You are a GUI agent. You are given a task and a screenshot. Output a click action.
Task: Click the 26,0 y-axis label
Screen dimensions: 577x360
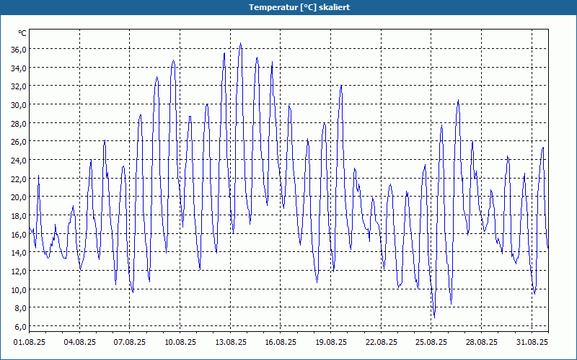coord(19,142)
